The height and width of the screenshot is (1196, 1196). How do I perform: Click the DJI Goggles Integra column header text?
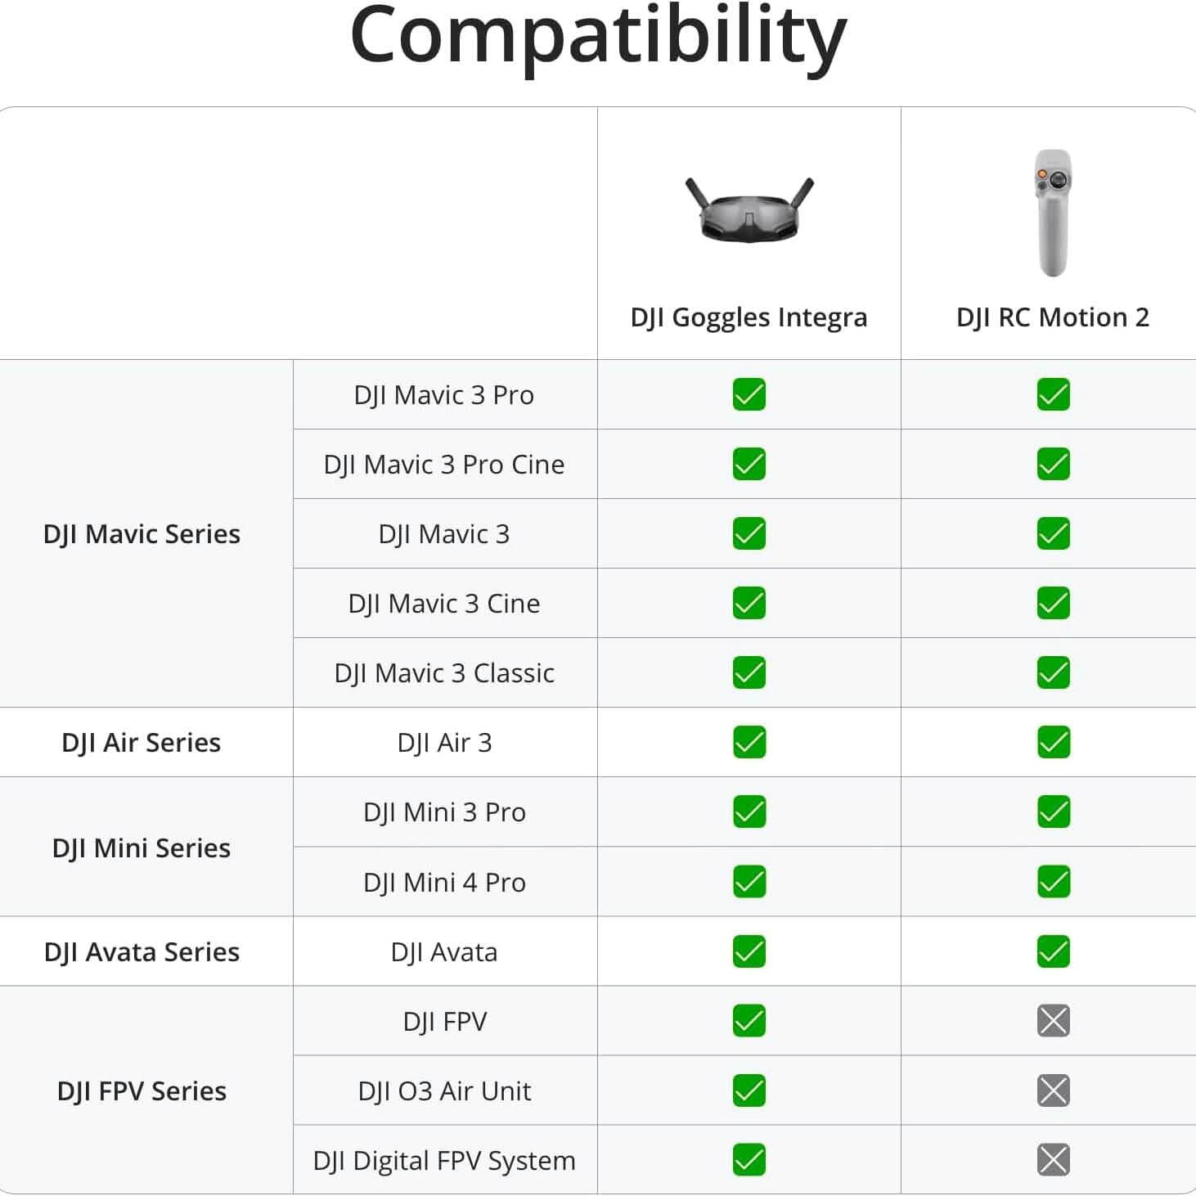pyautogui.click(x=749, y=317)
